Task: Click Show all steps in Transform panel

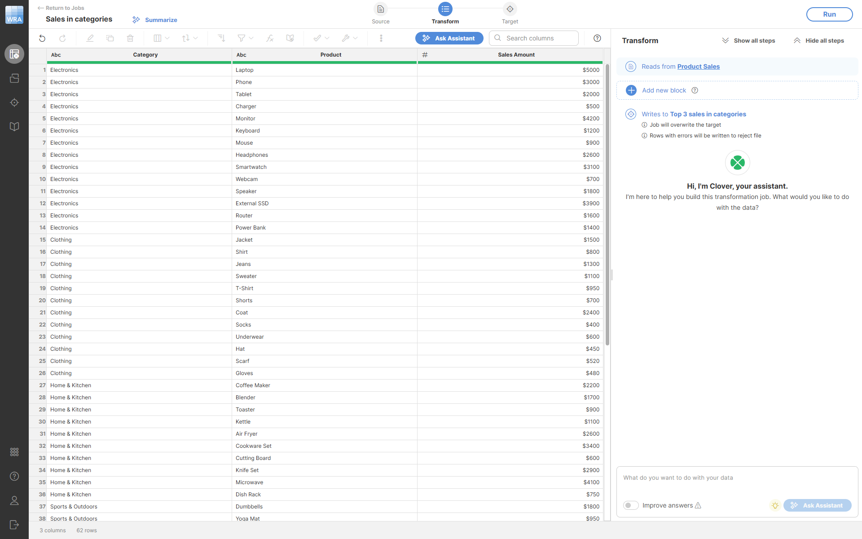Action: tap(748, 40)
